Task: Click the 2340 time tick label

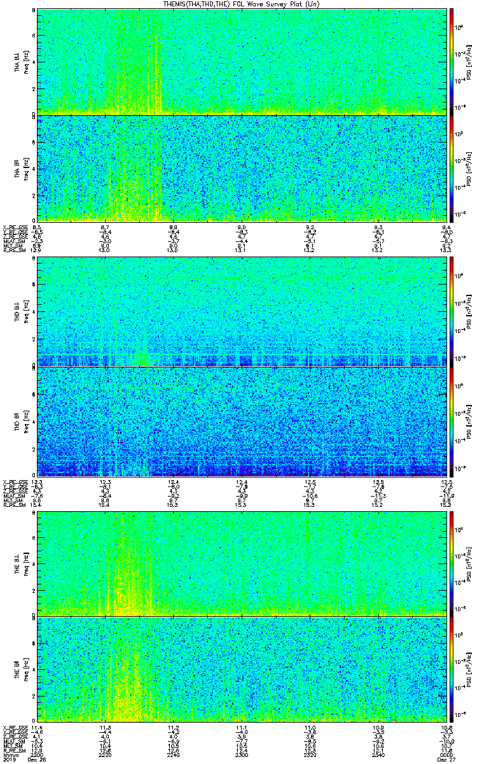Action: coord(378,755)
